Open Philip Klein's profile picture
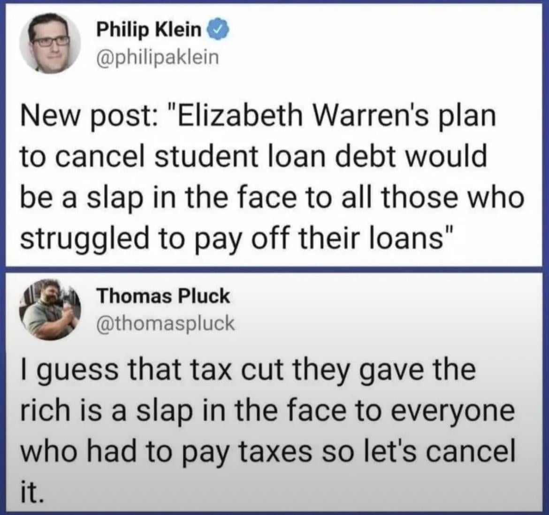 pos(50,44)
